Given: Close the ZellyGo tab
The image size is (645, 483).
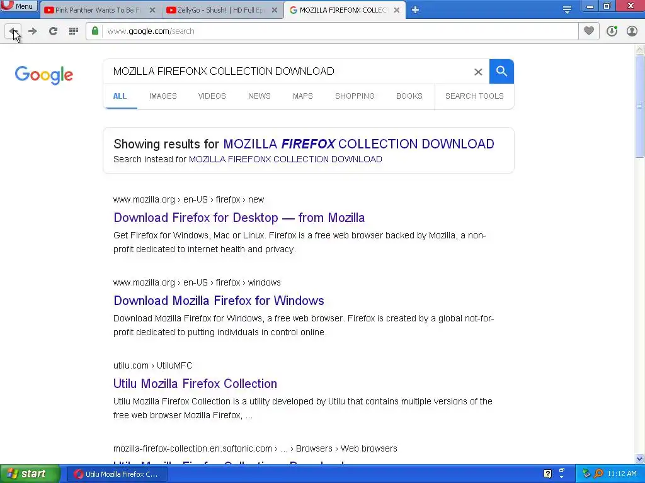Looking at the screenshot, I should [x=275, y=10].
